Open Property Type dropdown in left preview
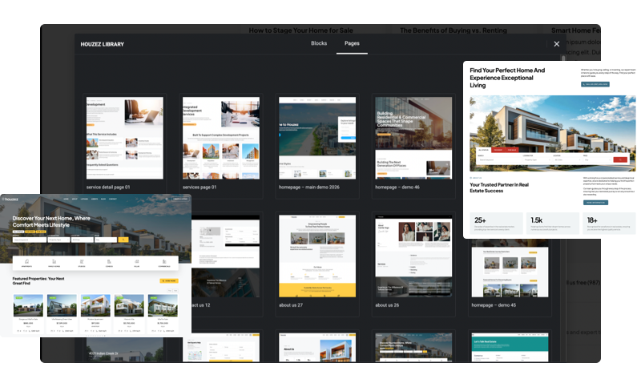 (58, 240)
